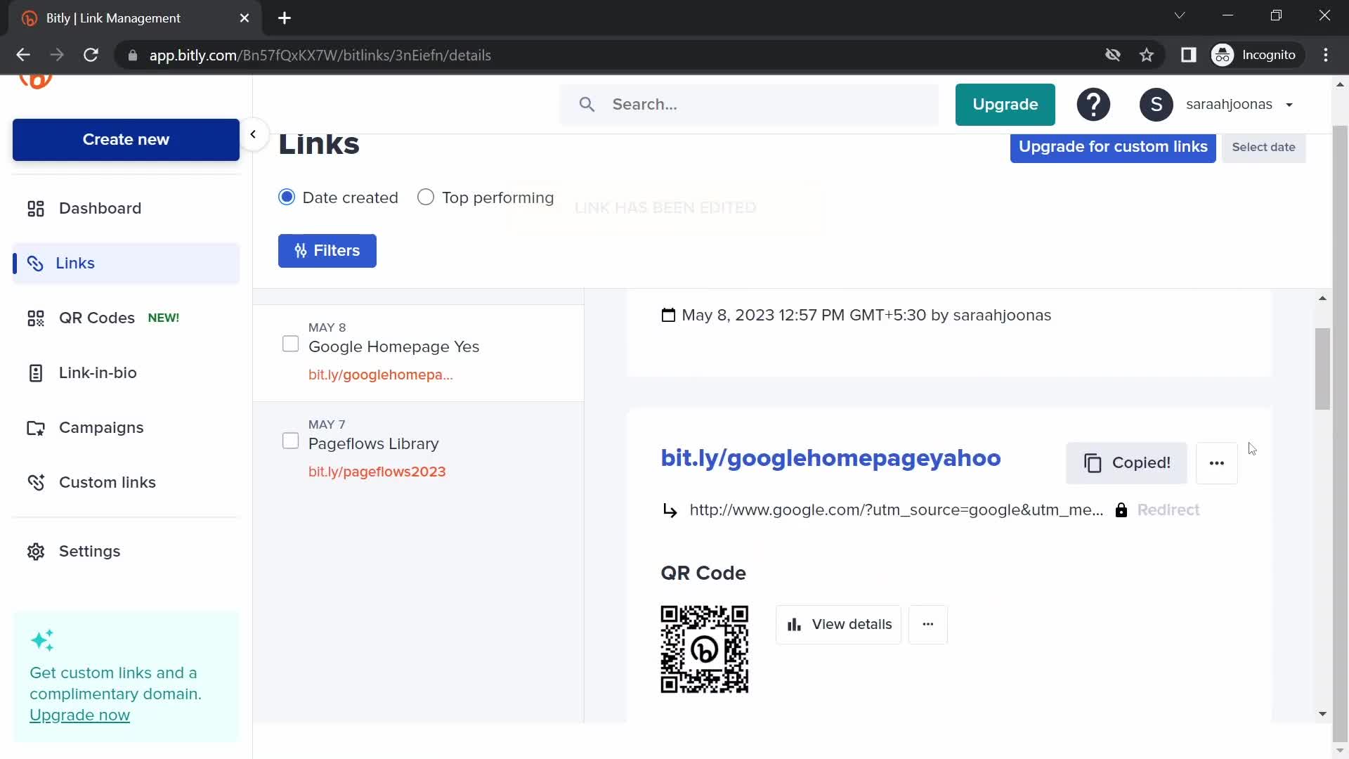
Task: Bookmark this page with star icon
Action: [1147, 55]
